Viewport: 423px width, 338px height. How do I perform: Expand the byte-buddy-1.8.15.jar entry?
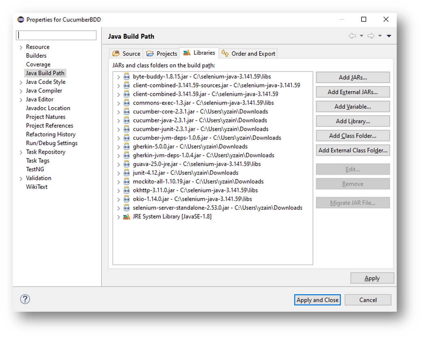click(x=118, y=77)
